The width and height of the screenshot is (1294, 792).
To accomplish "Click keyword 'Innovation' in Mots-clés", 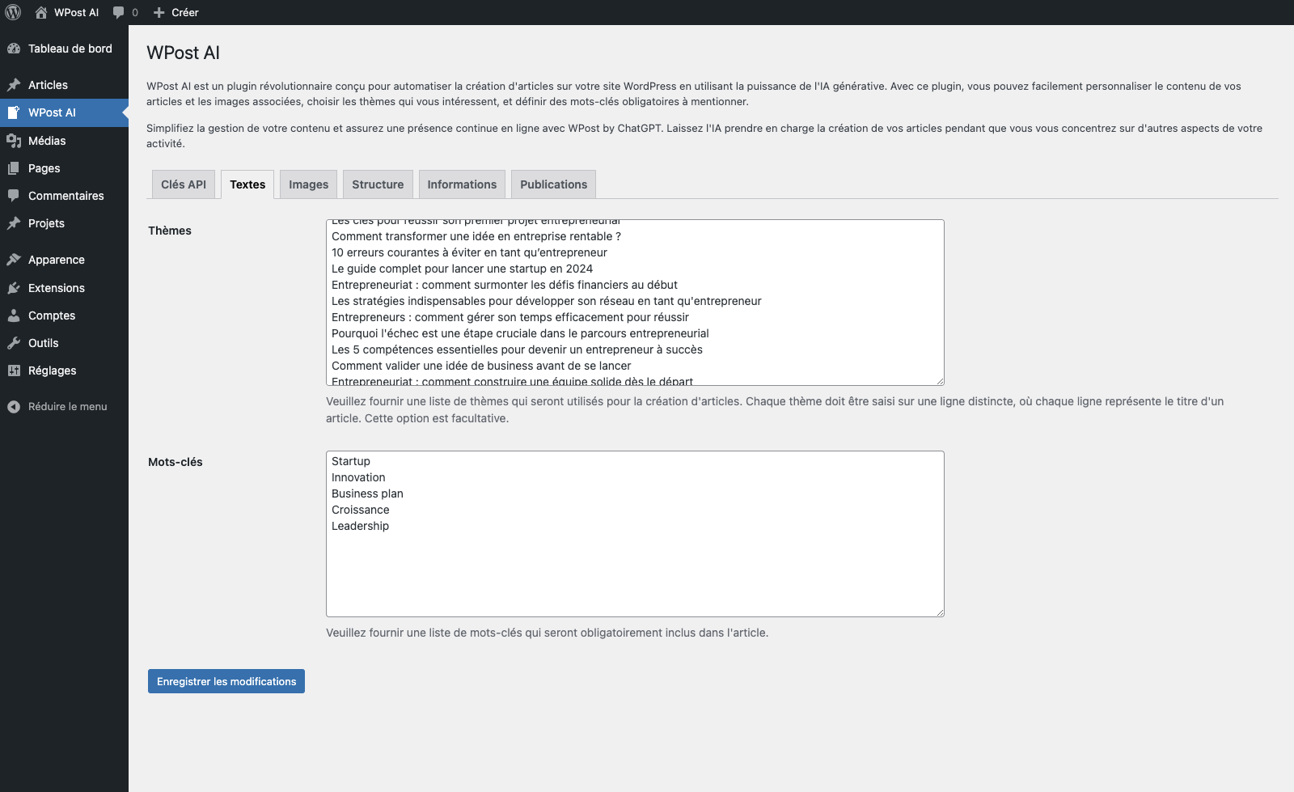I will pyautogui.click(x=358, y=477).
